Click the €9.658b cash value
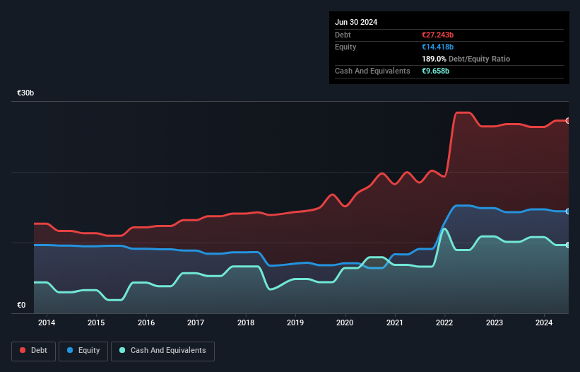This screenshot has height=372, width=580. click(435, 71)
